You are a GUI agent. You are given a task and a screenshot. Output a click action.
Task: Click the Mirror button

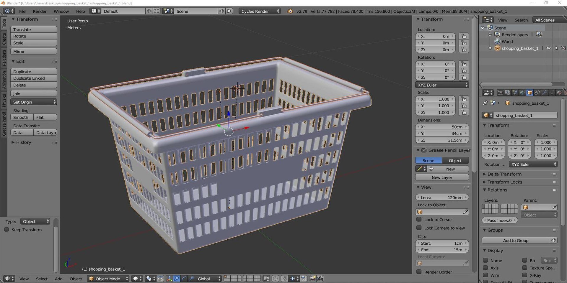pyautogui.click(x=34, y=52)
